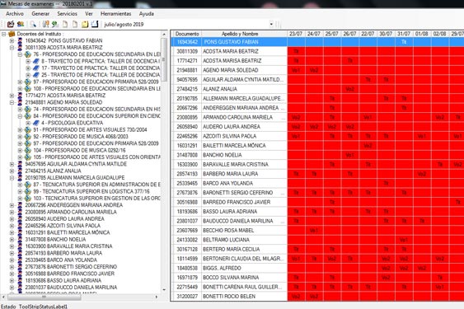Expand 104 - PROFESORADO DE MUSICA node
464x309 pixels.
pos(20,150)
